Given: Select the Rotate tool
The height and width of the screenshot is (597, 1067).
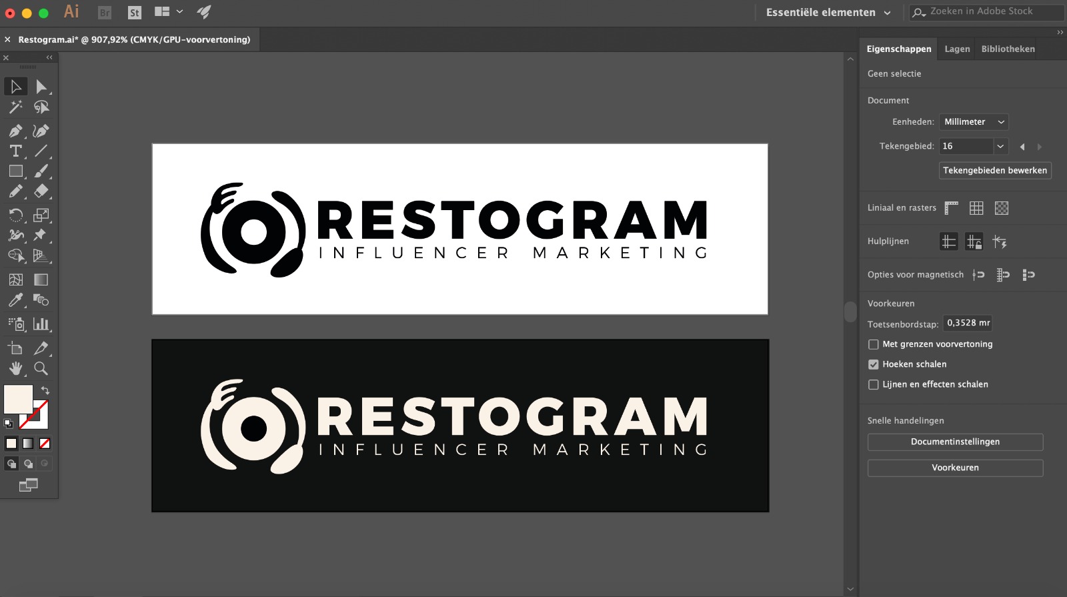Looking at the screenshot, I should (x=16, y=215).
